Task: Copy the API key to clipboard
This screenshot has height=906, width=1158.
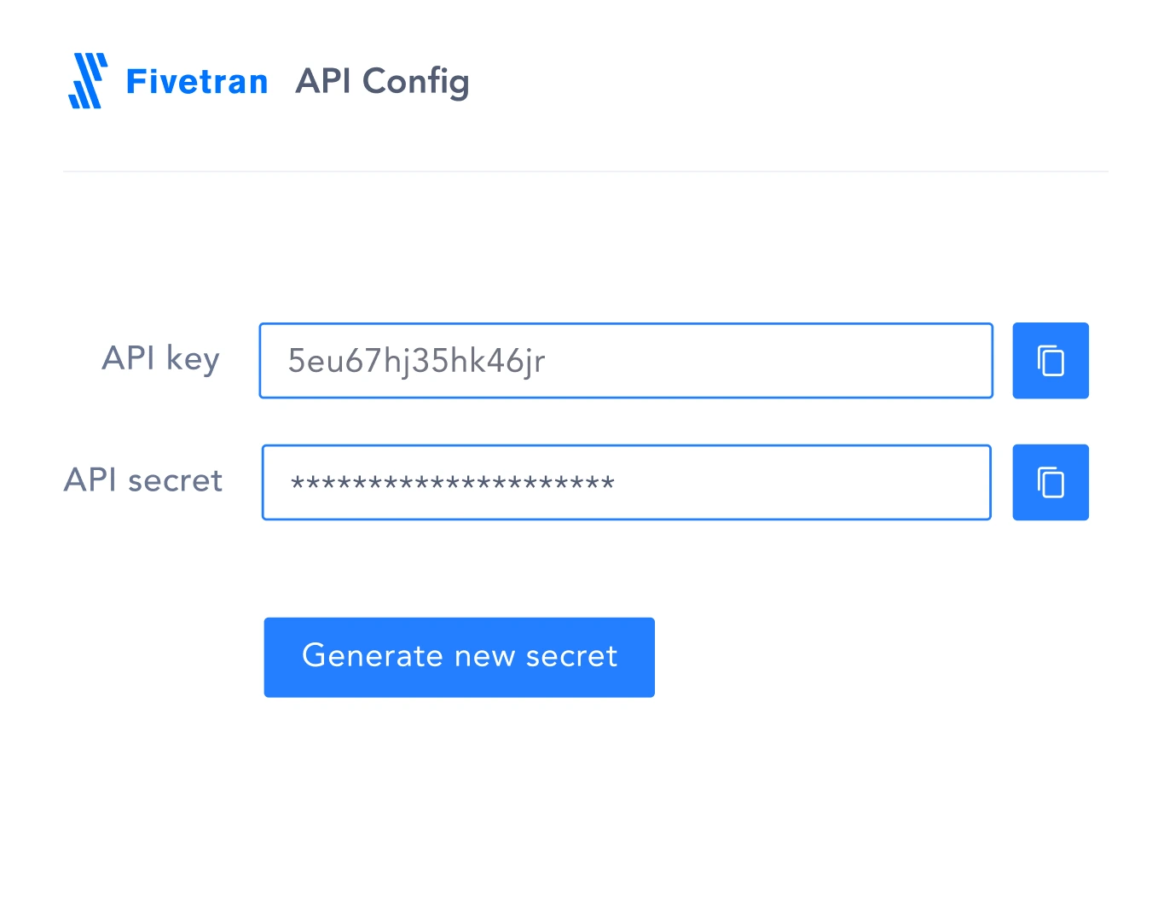Action: (1050, 360)
